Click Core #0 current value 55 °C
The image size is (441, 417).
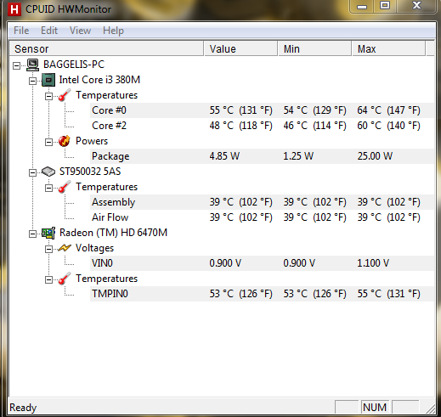click(240, 110)
